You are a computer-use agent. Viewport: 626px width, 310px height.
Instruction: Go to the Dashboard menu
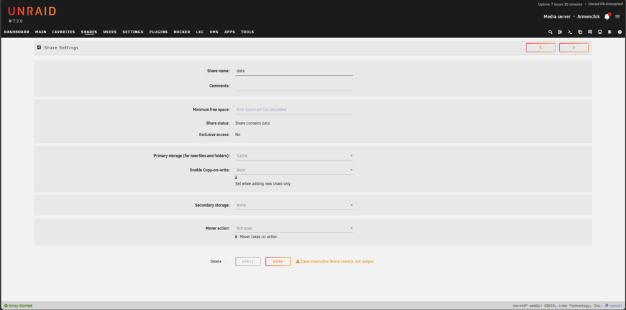pos(16,32)
